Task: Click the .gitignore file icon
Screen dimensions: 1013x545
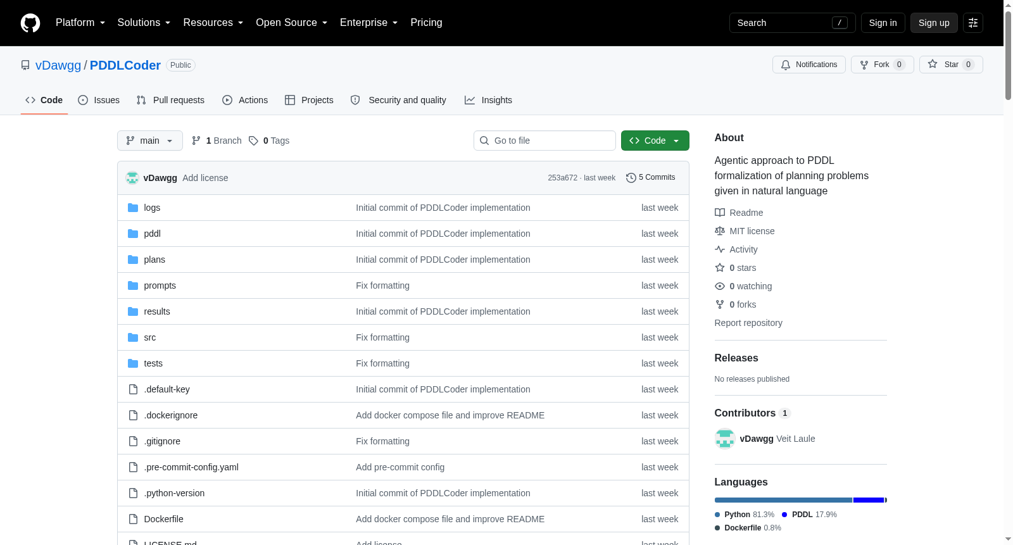Action: click(133, 441)
